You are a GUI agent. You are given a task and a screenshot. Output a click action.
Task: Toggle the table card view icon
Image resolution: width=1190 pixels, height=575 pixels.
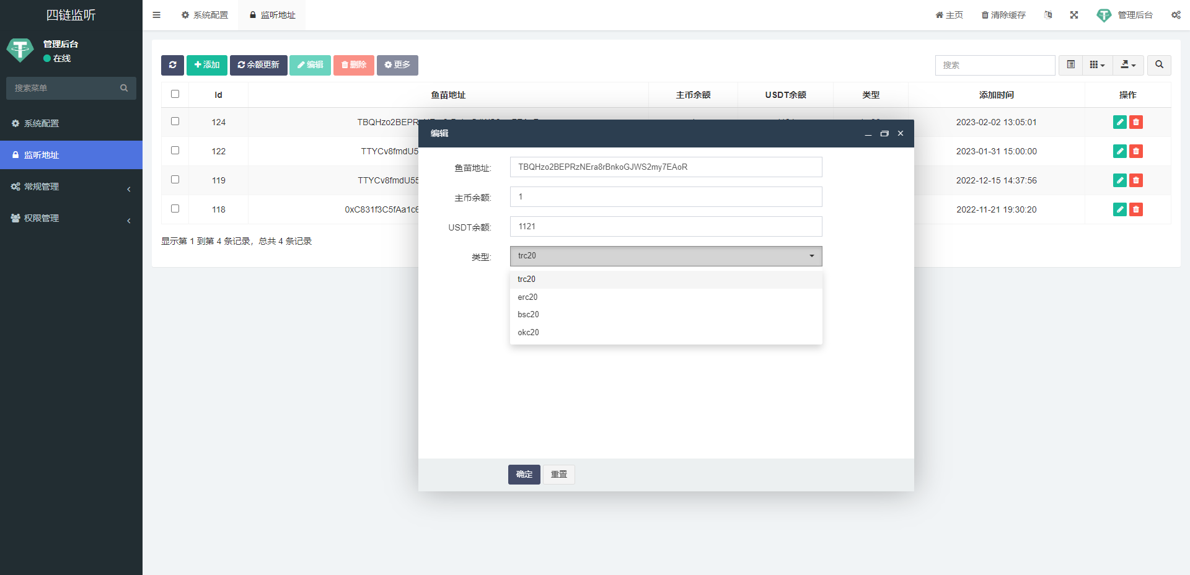[1070, 65]
